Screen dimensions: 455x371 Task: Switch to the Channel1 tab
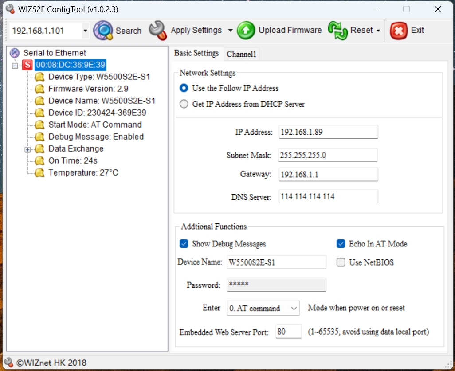click(241, 54)
